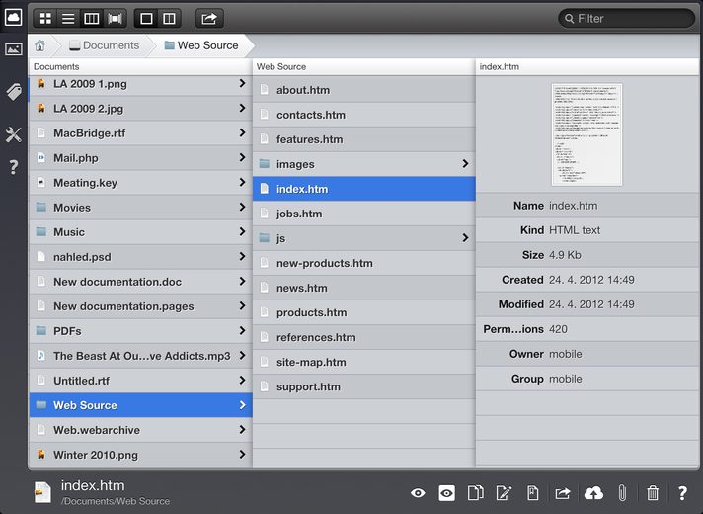Expand js folder chevron
Image resolution: width=703 pixels, height=514 pixels.
(x=465, y=237)
